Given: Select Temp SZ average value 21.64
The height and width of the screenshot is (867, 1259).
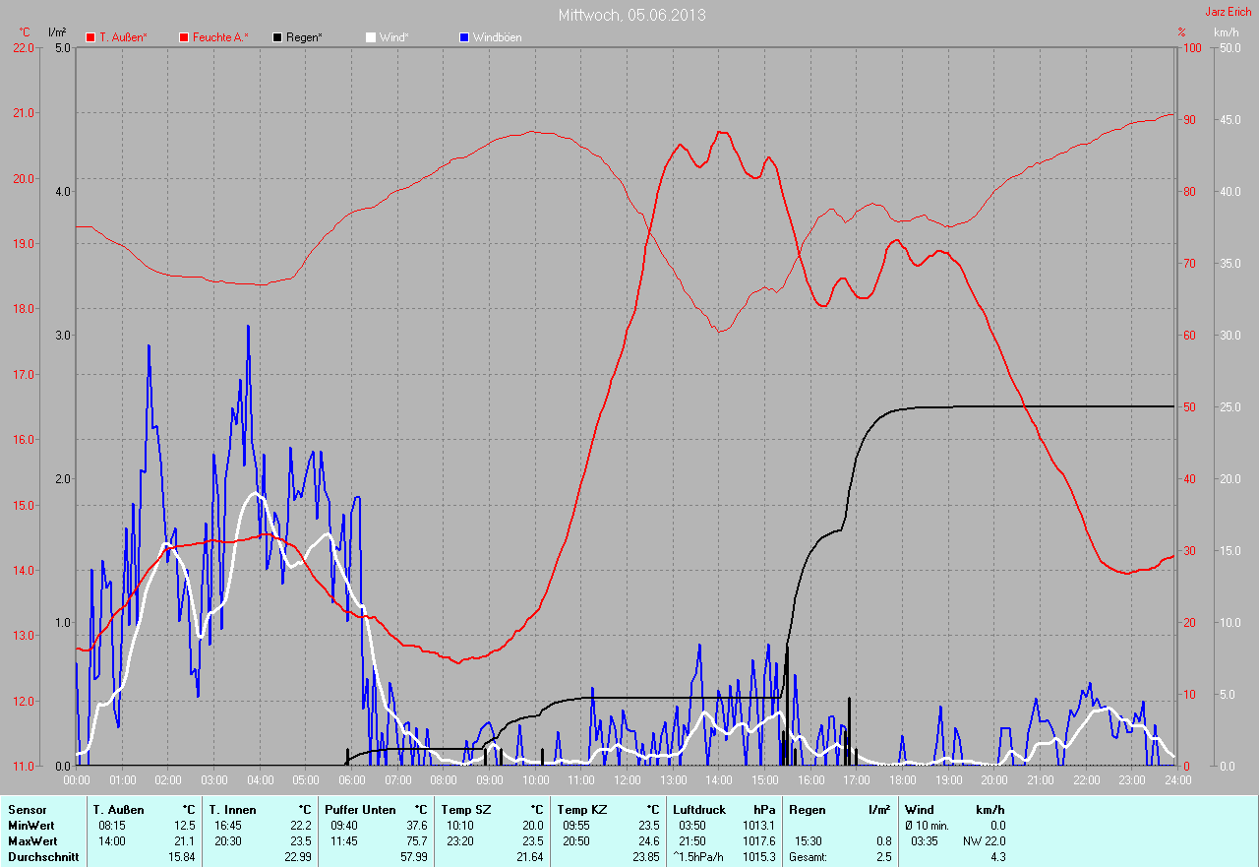Looking at the screenshot, I should [x=529, y=857].
